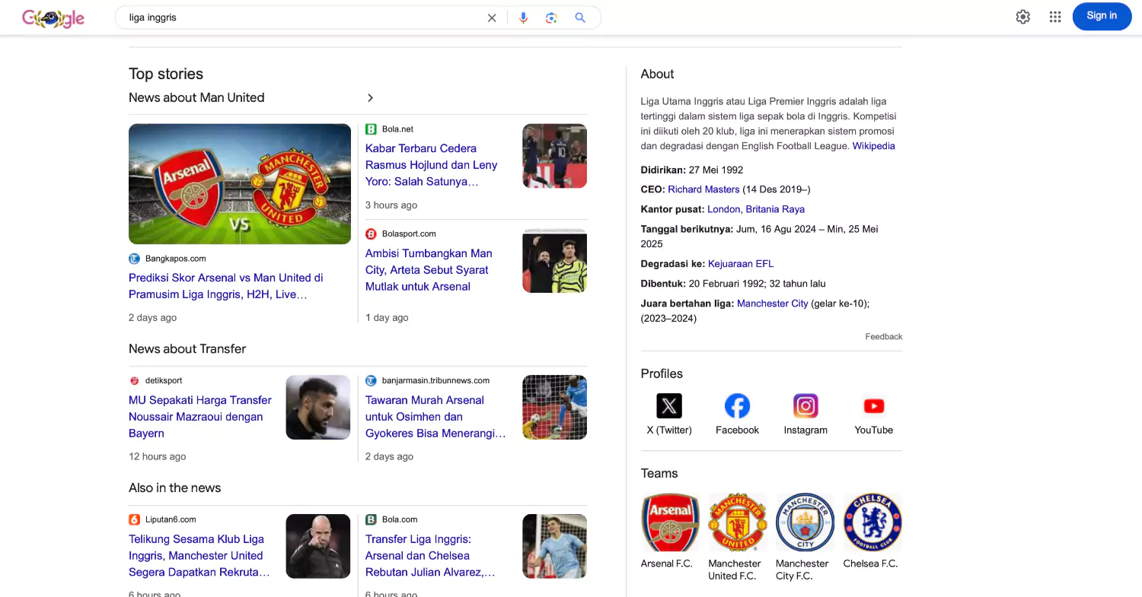Image resolution: width=1142 pixels, height=597 pixels.
Task: Click the Bangkapos.com source icon
Action: click(x=134, y=259)
